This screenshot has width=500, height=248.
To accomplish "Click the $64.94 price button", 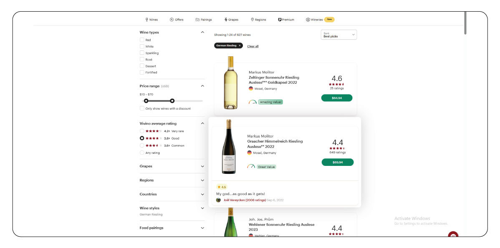I will [x=336, y=98].
